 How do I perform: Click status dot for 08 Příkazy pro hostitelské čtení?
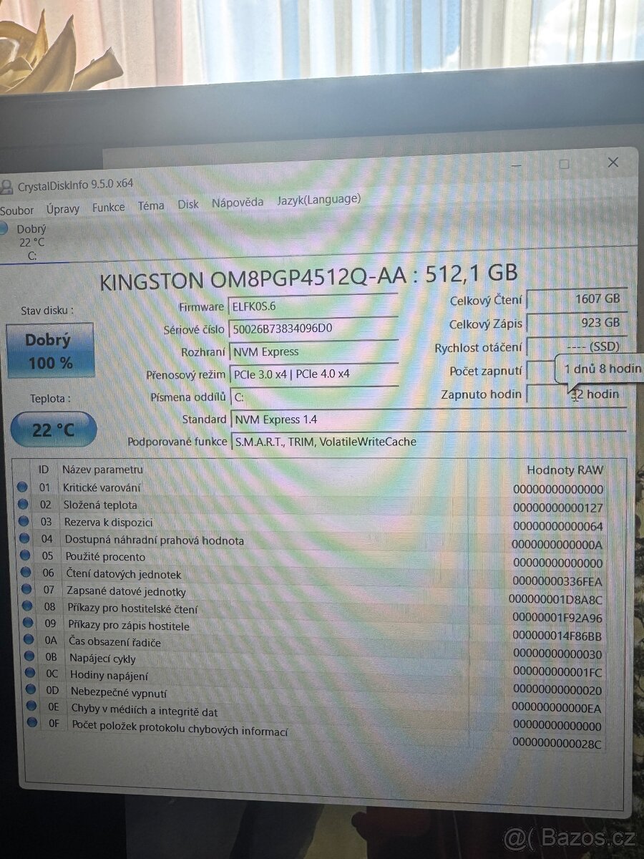tap(27, 607)
